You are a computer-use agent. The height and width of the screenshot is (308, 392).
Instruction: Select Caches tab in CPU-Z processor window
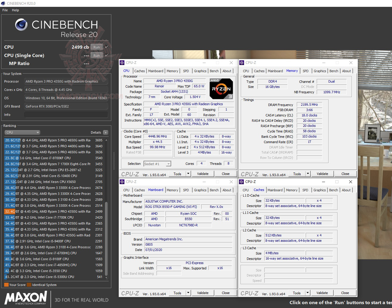coord(140,71)
